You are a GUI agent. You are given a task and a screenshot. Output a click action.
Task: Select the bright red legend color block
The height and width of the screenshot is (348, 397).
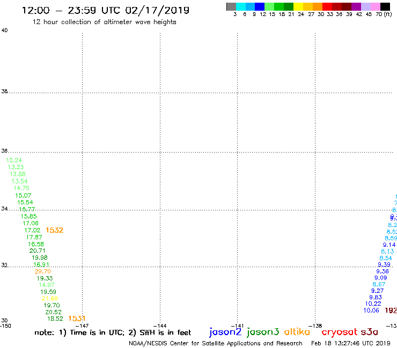coord(327,6)
